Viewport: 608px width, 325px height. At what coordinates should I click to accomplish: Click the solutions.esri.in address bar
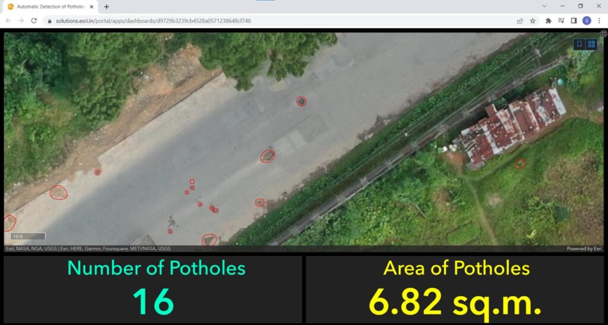(x=237, y=20)
